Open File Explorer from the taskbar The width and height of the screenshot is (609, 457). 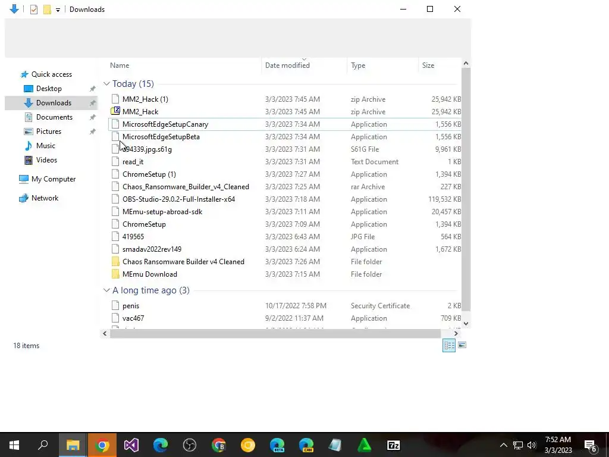pos(73,445)
